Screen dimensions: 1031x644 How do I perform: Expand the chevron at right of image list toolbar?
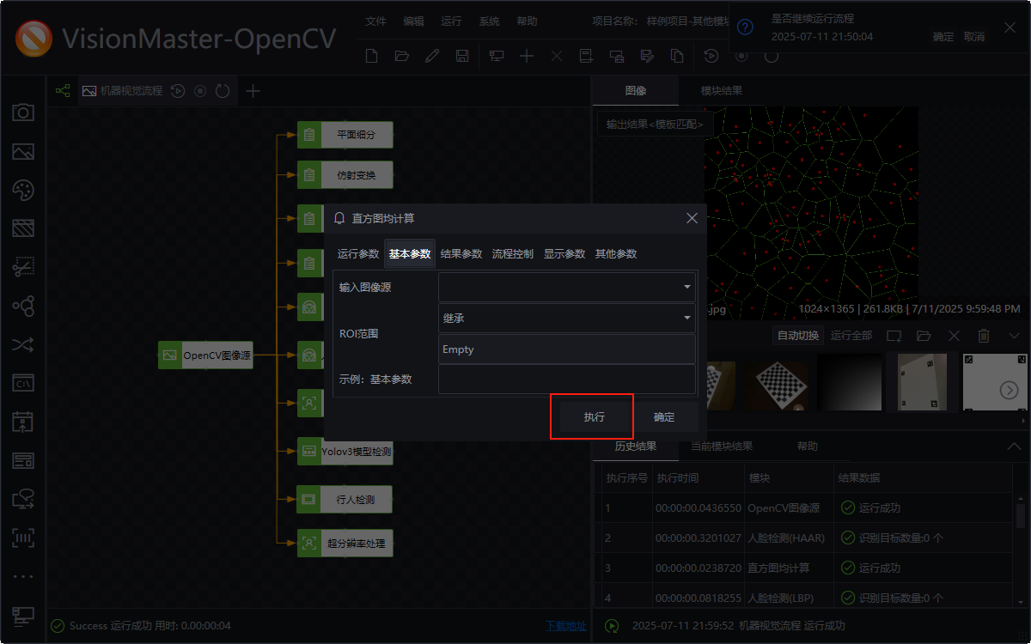(x=1014, y=336)
